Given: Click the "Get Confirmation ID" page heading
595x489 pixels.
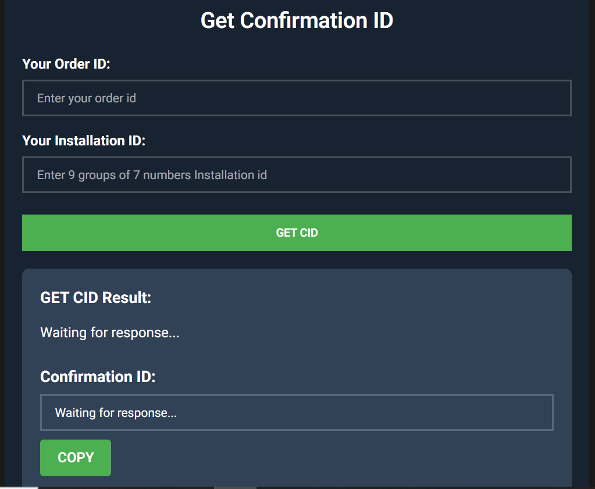Looking at the screenshot, I should pyautogui.click(x=297, y=21).
